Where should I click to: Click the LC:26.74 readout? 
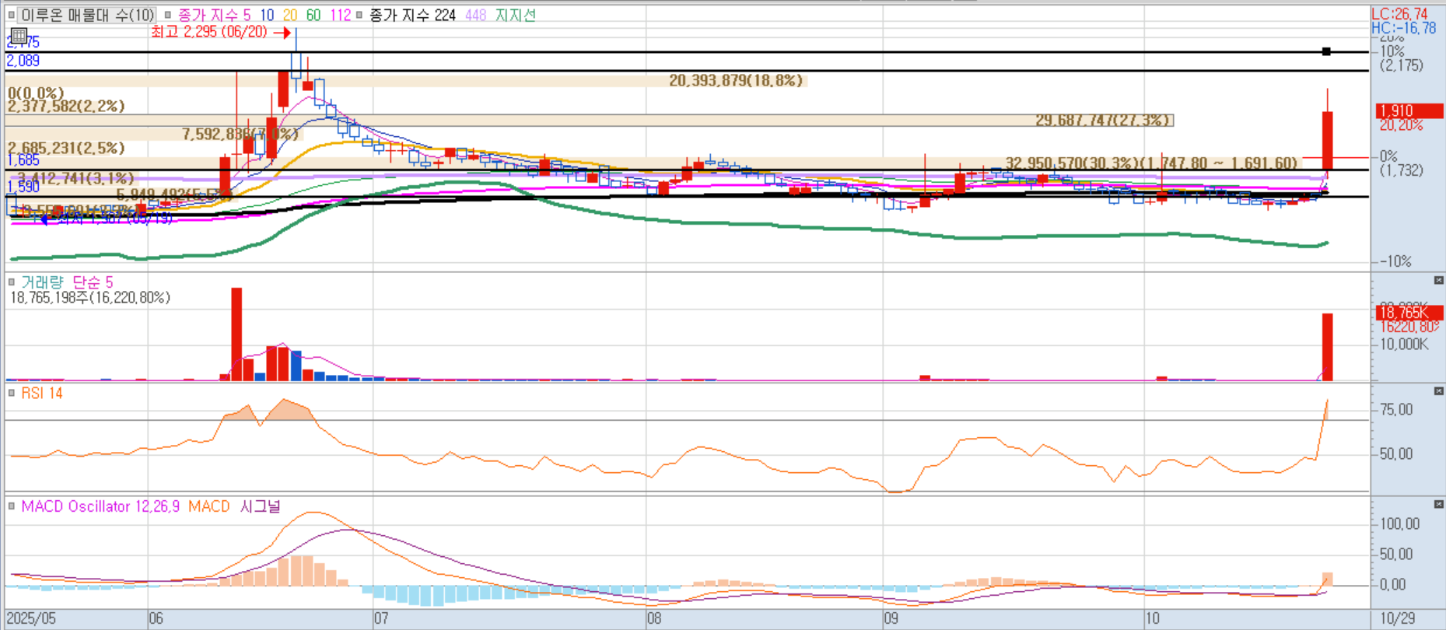pyautogui.click(x=1399, y=14)
